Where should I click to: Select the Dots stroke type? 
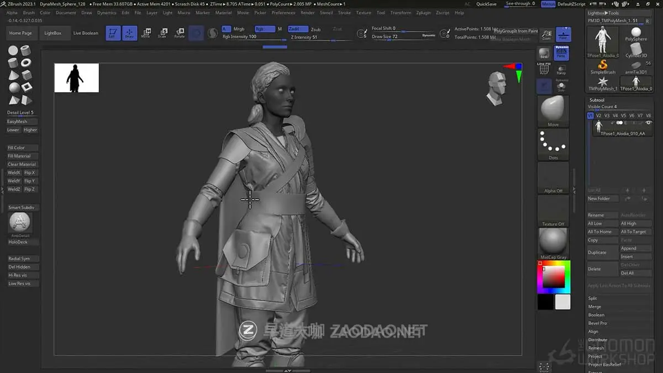(553, 145)
